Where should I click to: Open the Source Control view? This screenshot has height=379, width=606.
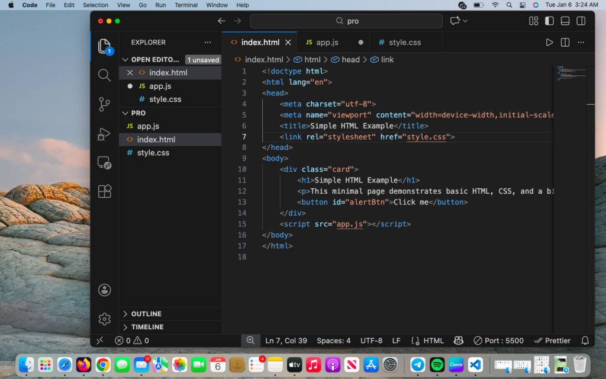tap(105, 104)
